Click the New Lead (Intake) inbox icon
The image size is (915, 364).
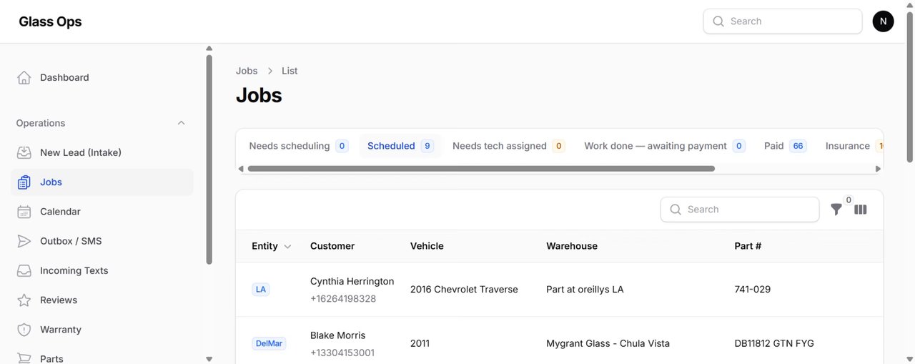[24, 152]
